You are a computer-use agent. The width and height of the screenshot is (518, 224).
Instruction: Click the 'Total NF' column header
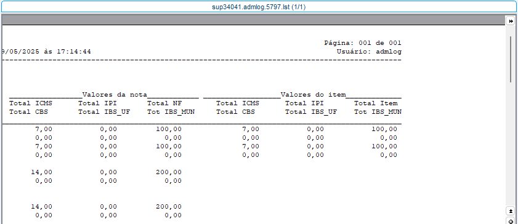pyautogui.click(x=164, y=103)
